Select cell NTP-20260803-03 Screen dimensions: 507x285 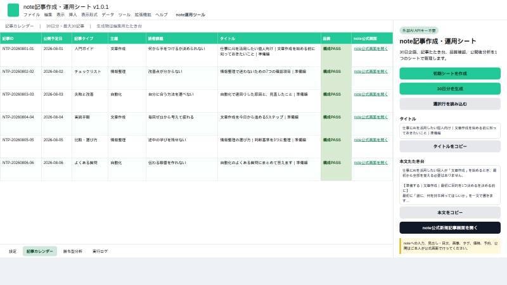pos(21,101)
